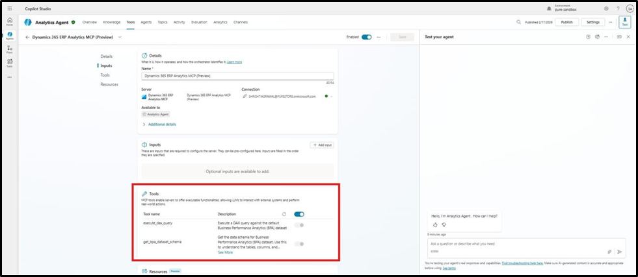Image resolution: width=638 pixels, height=277 pixels.
Task: Give thumbs up to agent greeting
Action: pos(435,224)
